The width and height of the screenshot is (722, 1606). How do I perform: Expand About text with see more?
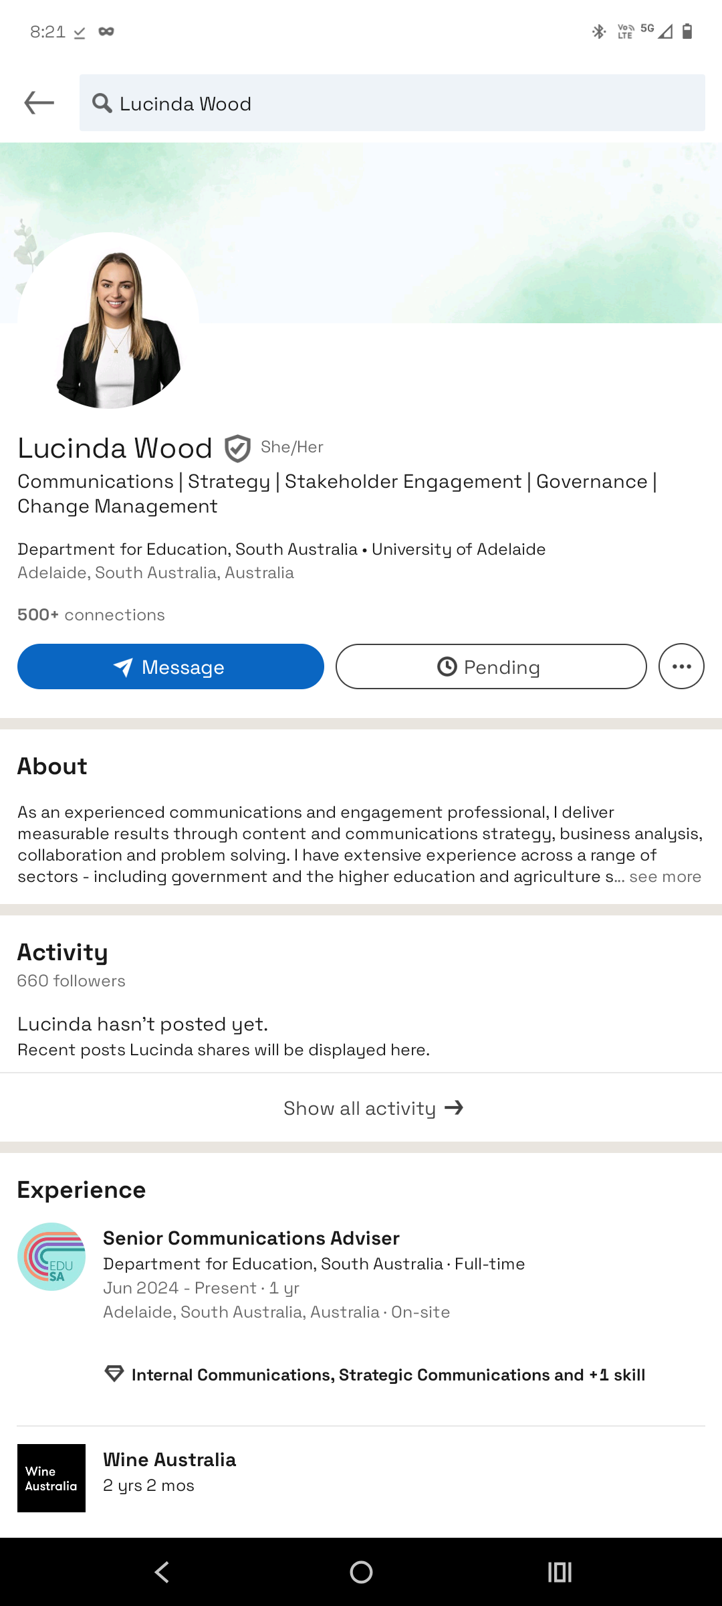[x=665, y=877]
